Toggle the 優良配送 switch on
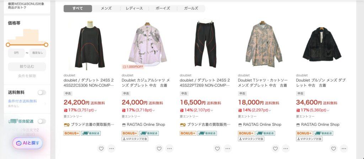Screen dimensions: 364x159 pyautogui.click(x=42, y=121)
